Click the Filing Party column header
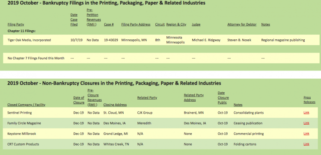321x155 pixels. click(x=16, y=24)
